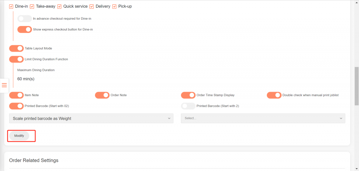Screen dimensions: 359x171
Task: Uncheck the Quick service checkbox
Action: 59,6
